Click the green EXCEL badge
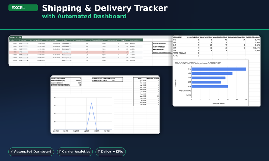269x161 pixels. pos(23,8)
